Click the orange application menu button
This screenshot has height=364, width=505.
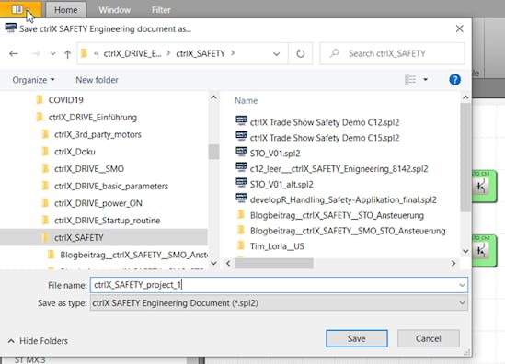coord(20,9)
